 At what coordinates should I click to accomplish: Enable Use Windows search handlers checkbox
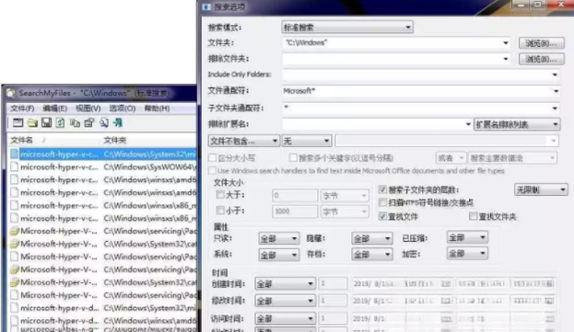coord(212,170)
